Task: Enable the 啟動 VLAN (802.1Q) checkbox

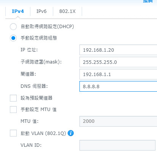Action: point(13,133)
